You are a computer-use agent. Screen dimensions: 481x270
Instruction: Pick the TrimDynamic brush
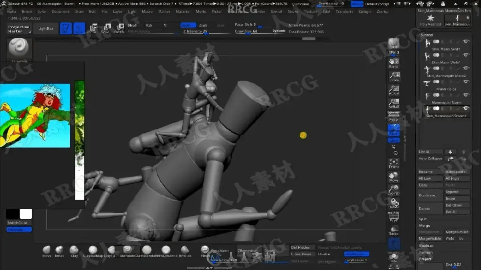point(166,251)
